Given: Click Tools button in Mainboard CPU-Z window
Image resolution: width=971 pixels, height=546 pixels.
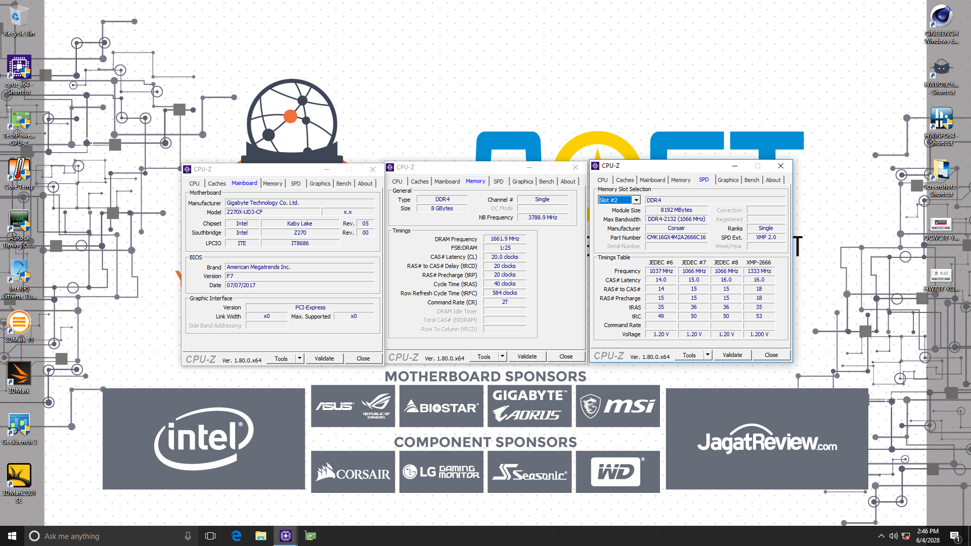Looking at the screenshot, I should [281, 358].
